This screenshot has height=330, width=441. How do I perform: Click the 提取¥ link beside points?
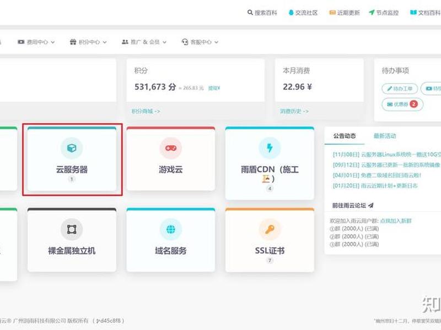point(214,88)
